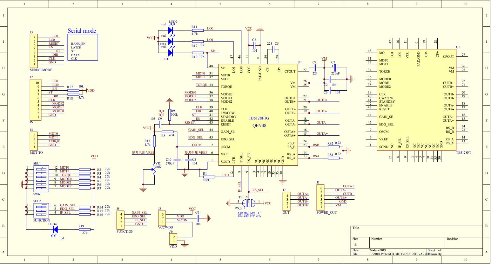Click the Revision field in title block

point(464,242)
